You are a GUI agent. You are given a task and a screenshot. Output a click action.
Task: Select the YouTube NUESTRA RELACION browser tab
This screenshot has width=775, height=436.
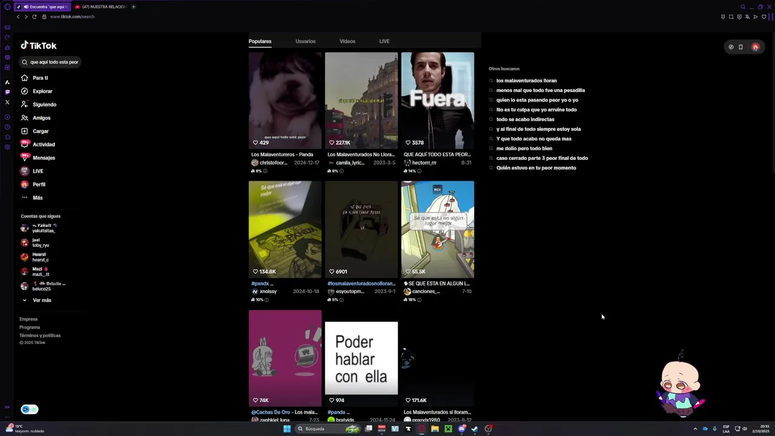[100, 7]
